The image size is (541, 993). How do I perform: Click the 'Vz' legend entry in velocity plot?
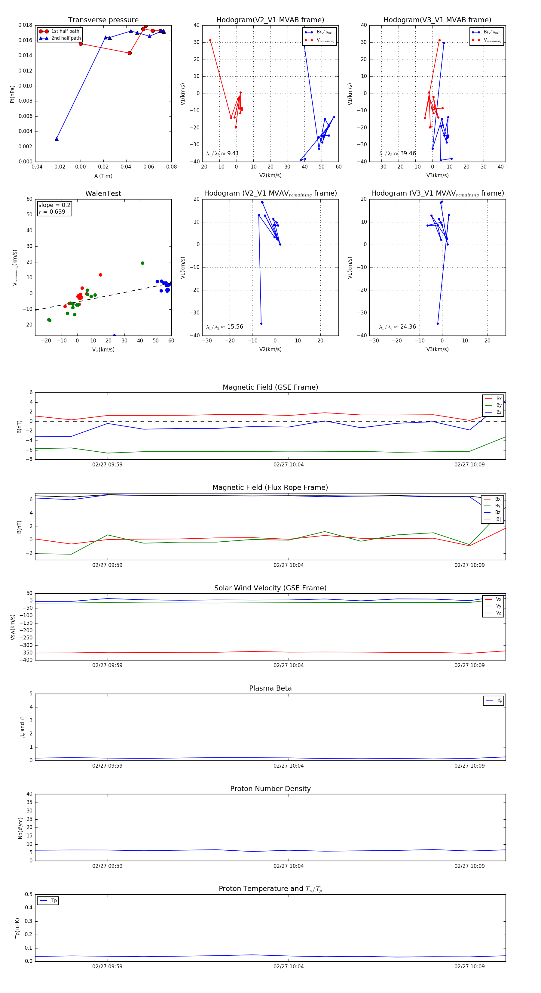[493, 613]
